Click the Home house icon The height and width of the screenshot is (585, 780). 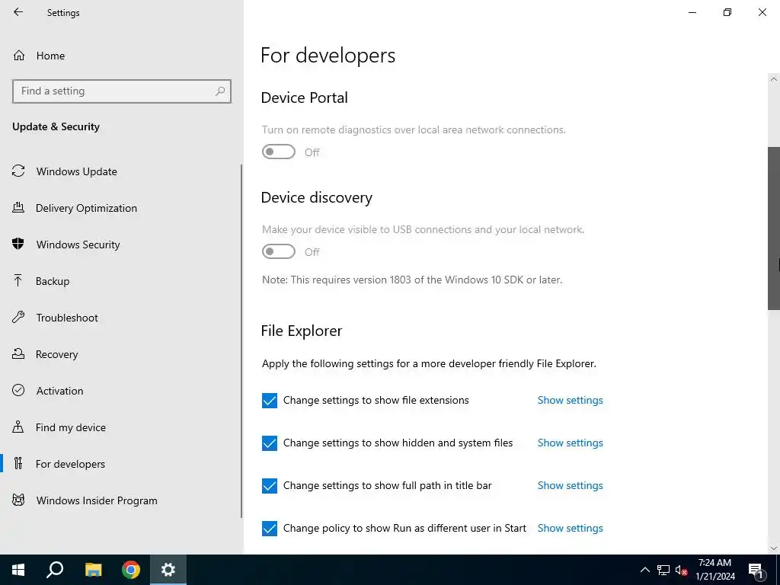pos(19,55)
